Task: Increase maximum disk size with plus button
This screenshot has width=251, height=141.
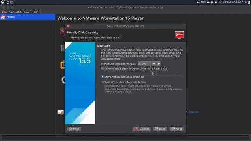Action: pos(158,63)
